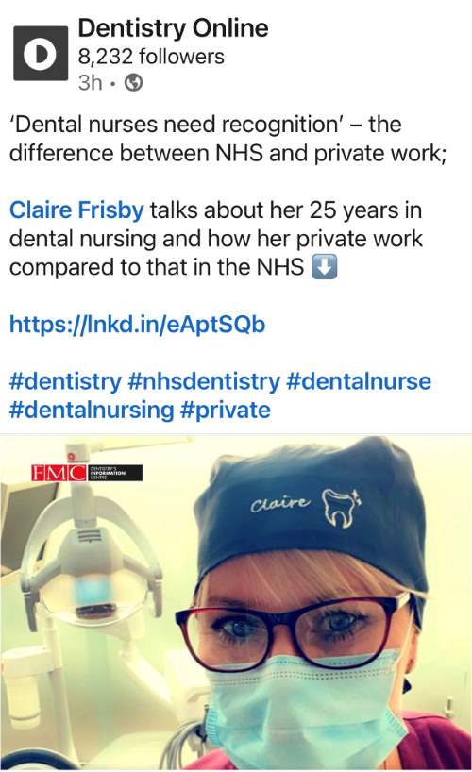
Task: Follow the lnkd.in/eAptSQb article link
Action: [138, 325]
